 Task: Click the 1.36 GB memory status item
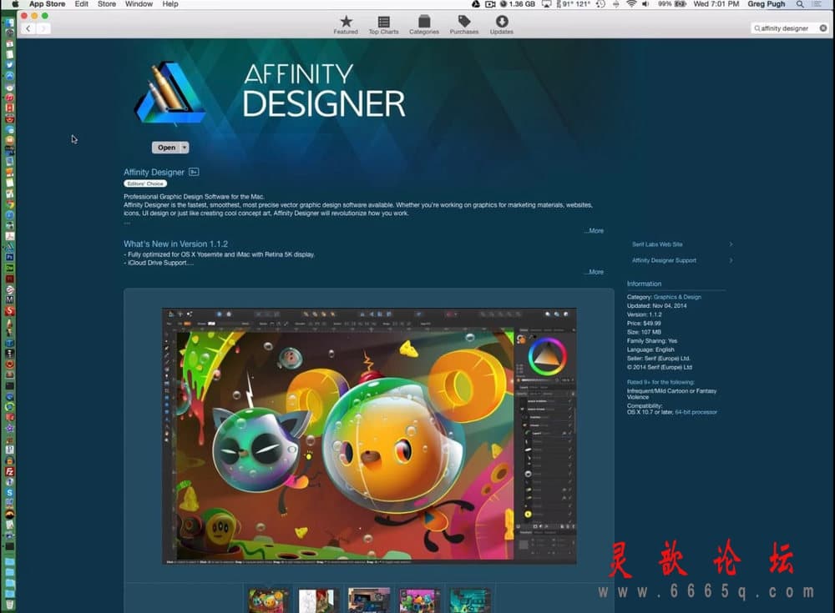518,3
